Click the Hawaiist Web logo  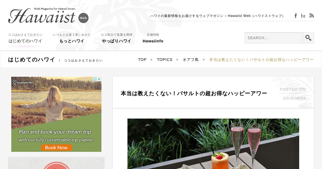[48, 16]
